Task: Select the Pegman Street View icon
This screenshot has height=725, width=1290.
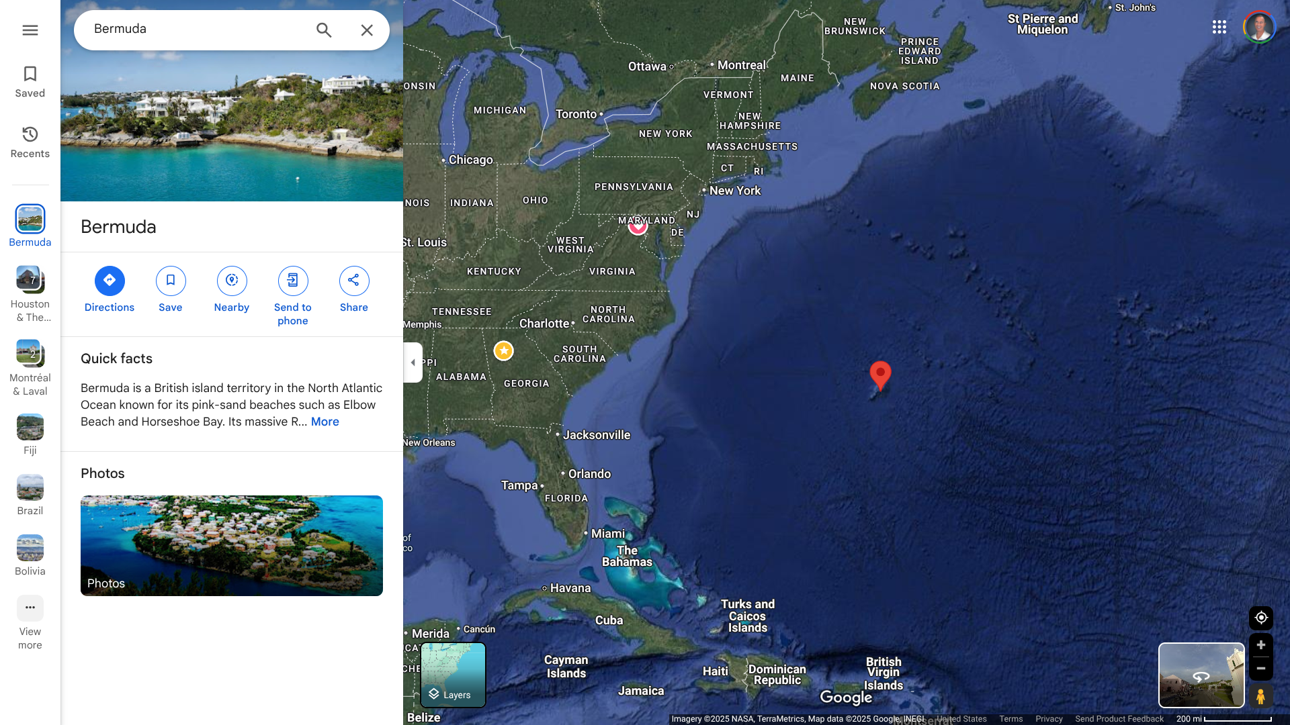Action: pyautogui.click(x=1261, y=696)
